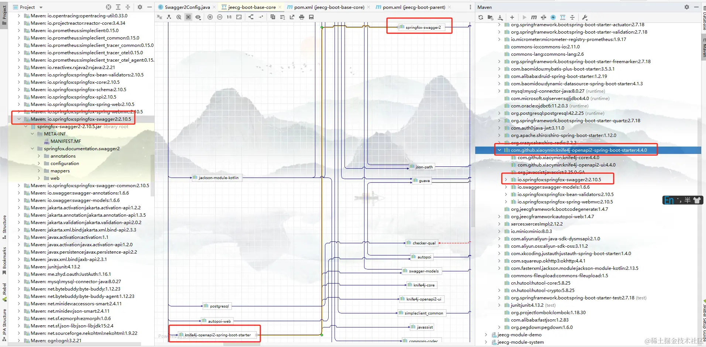Execute a Maven goal

(x=534, y=17)
